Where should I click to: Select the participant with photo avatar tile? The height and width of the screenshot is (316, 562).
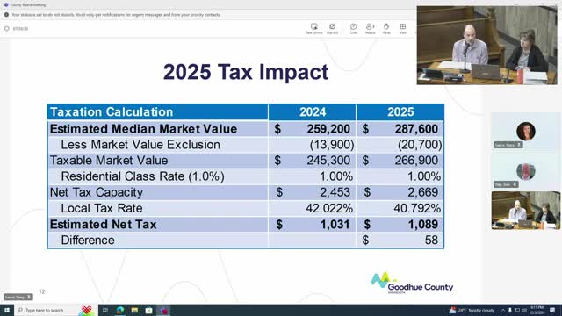coord(526,131)
